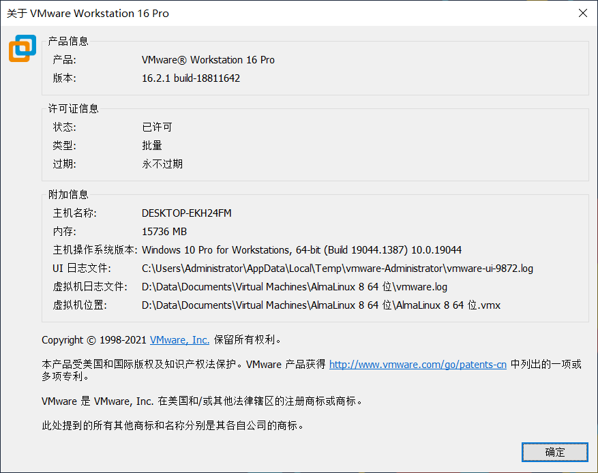
Task: Open the vmware.com patents-cn link
Action: point(417,365)
